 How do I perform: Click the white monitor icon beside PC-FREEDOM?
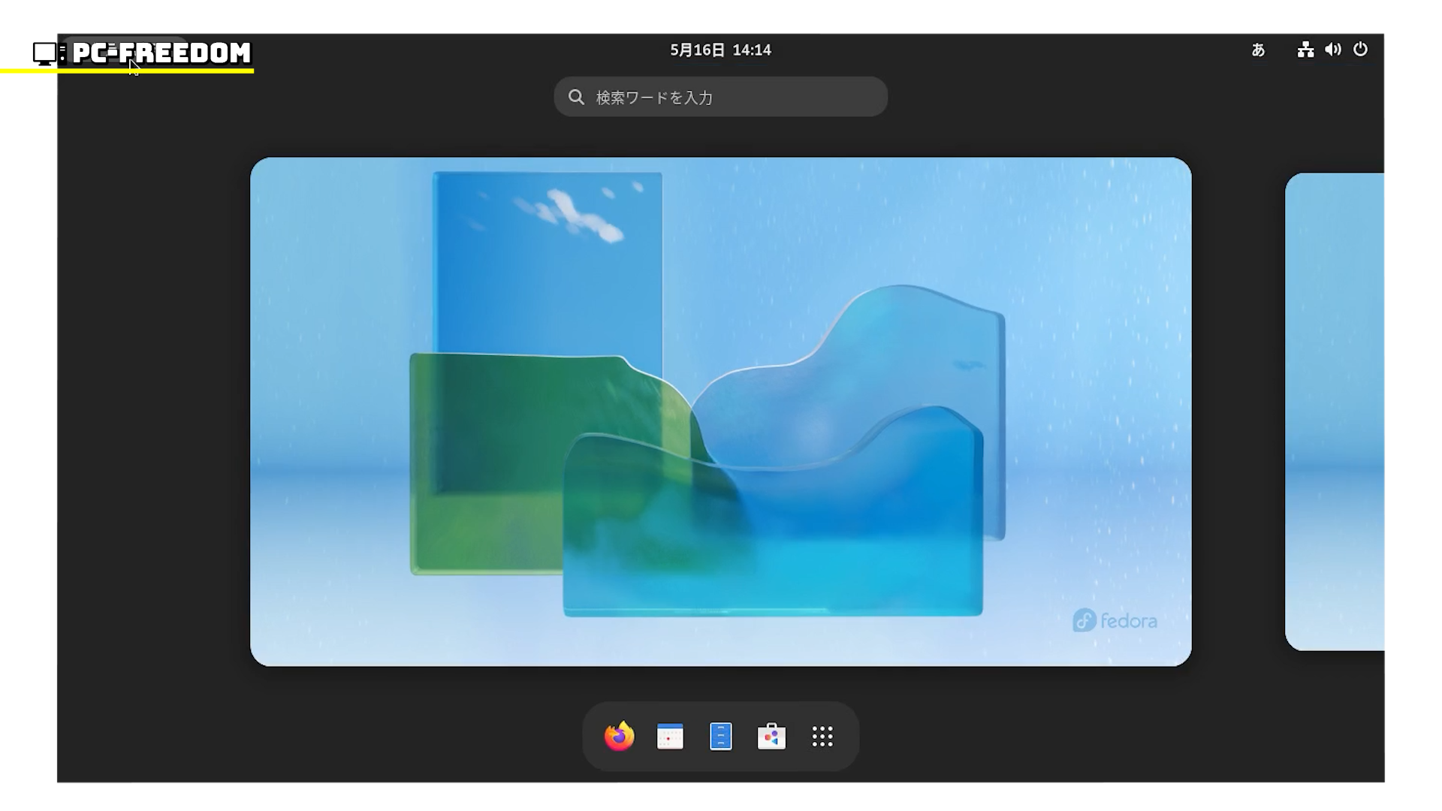pyautogui.click(x=44, y=52)
